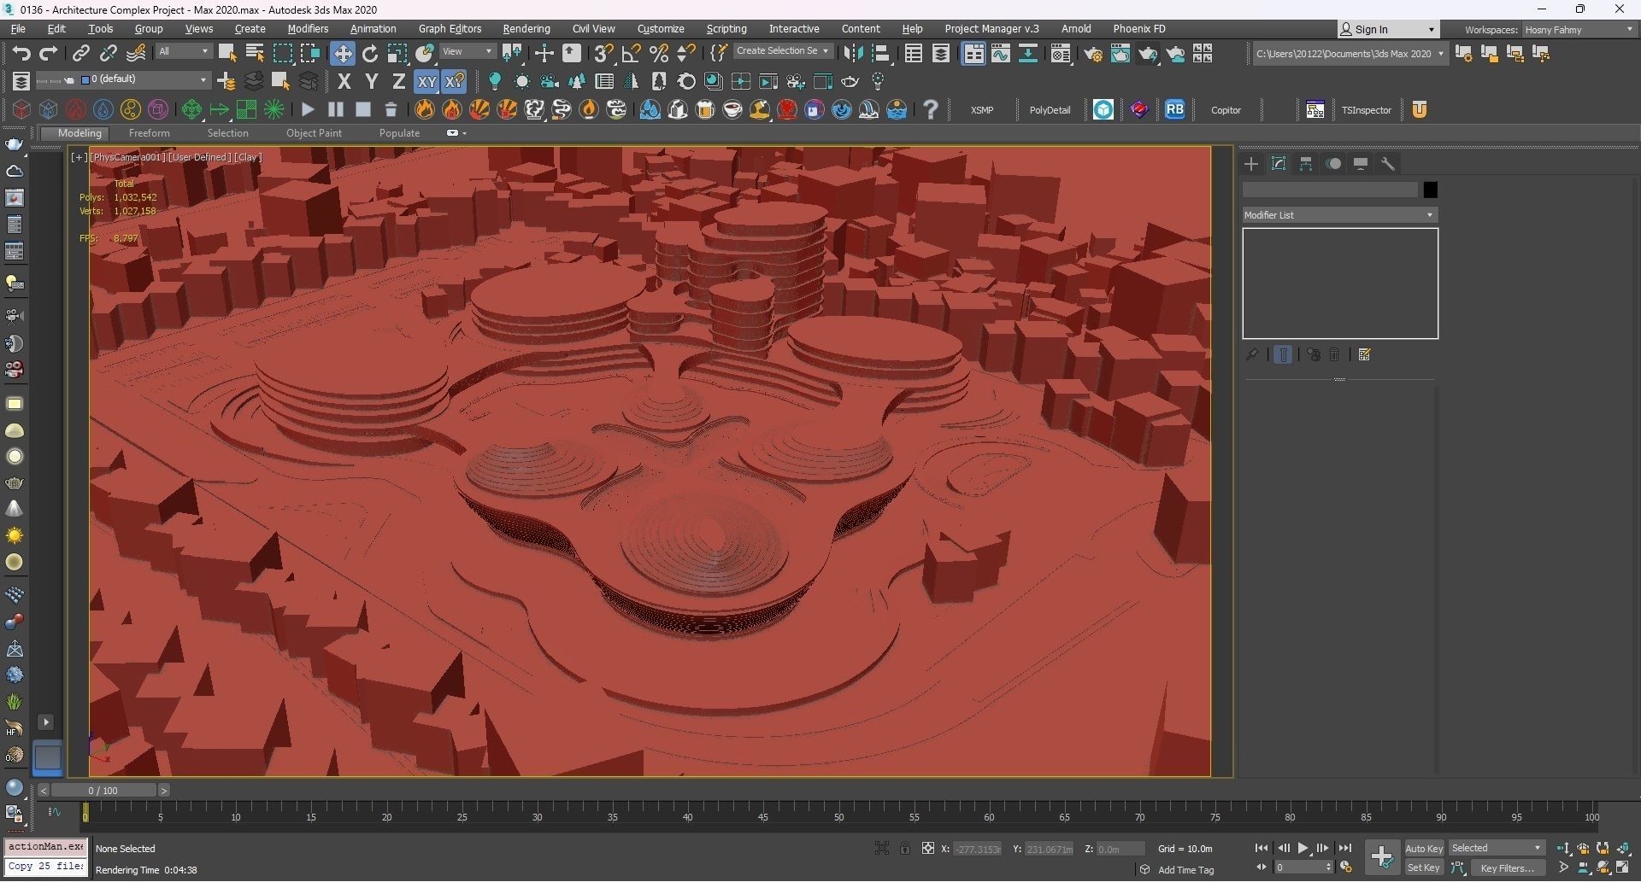Open the Workspaces dropdown
This screenshot has width=1641, height=888.
click(1579, 30)
